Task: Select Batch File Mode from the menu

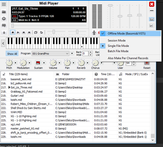Action: click(x=130, y=51)
